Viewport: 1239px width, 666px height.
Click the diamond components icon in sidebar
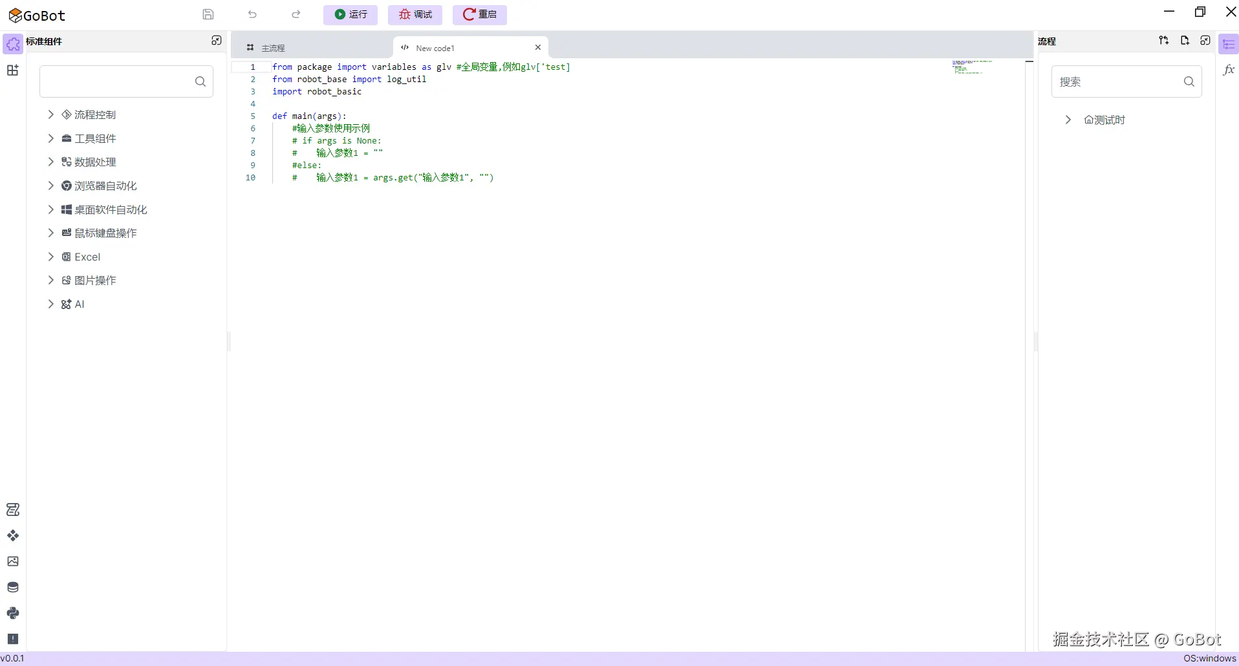(x=13, y=535)
